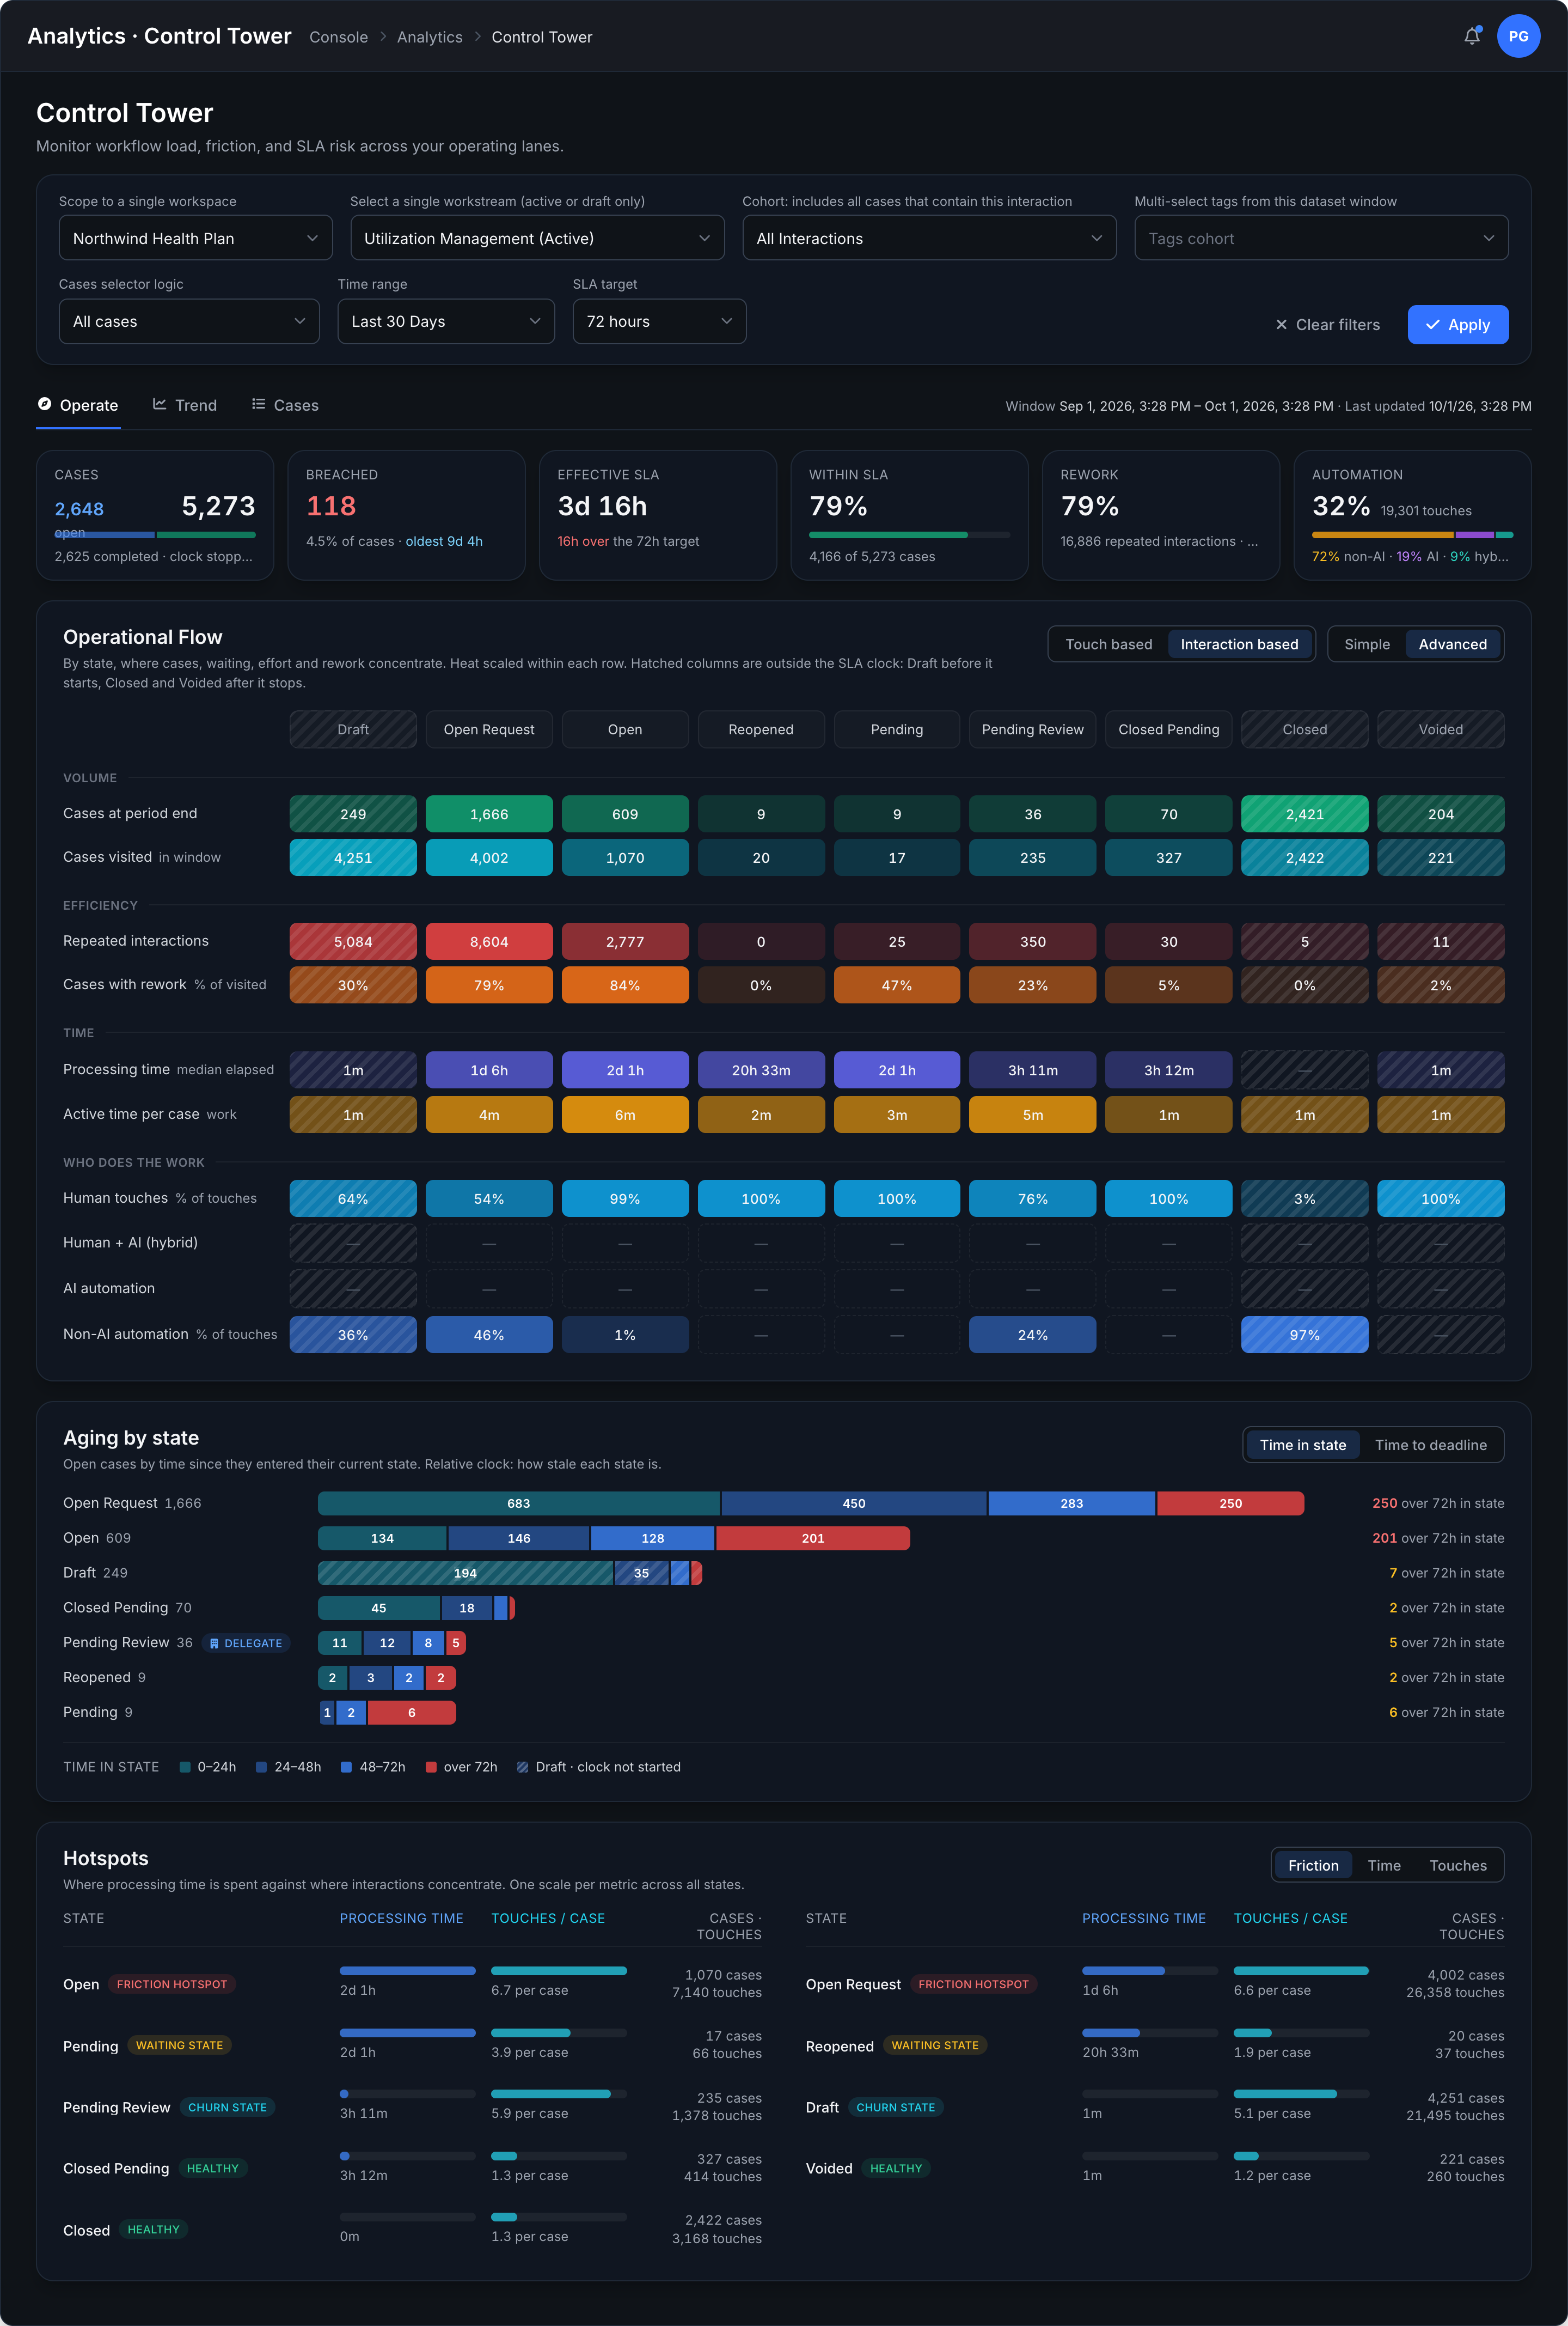Open the Last 30 Days time range dropdown

[446, 321]
